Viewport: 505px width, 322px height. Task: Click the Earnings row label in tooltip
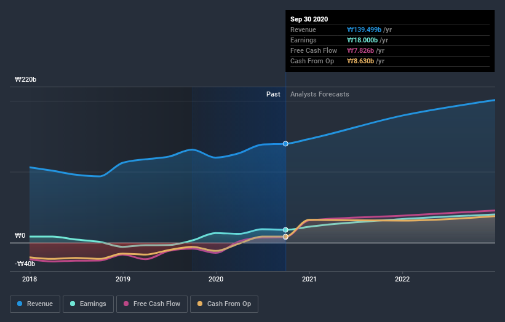303,40
